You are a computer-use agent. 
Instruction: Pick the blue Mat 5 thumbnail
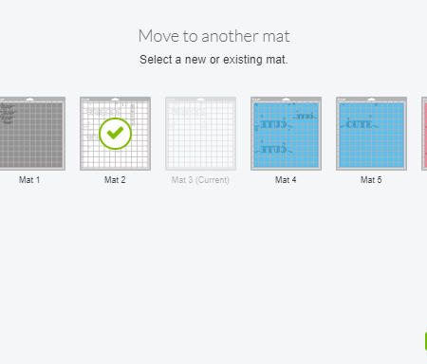371,134
